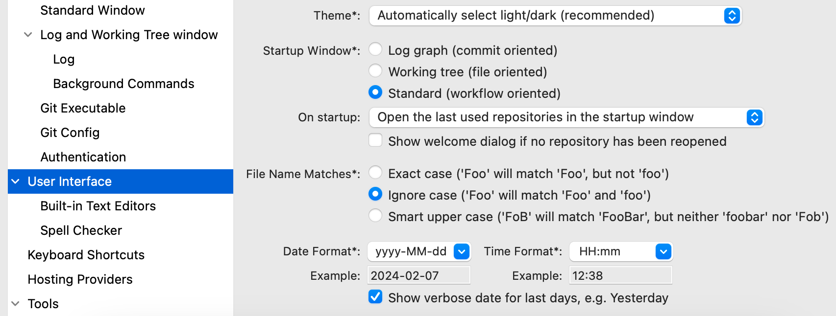
Task: Collapse the Log and Working Tree window section
Action: tap(27, 34)
